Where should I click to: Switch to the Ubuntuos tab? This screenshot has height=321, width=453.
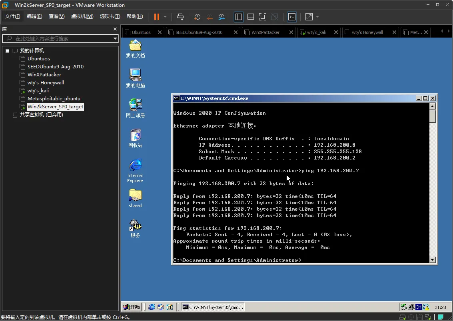coord(141,32)
